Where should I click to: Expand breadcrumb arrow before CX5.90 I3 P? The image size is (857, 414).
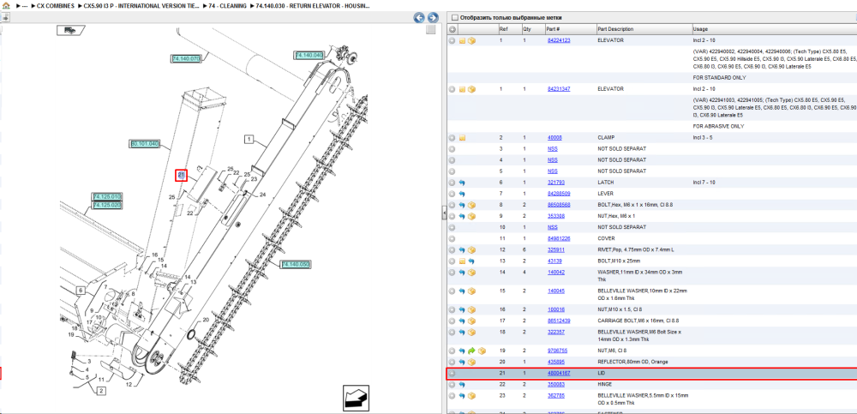[79, 5]
